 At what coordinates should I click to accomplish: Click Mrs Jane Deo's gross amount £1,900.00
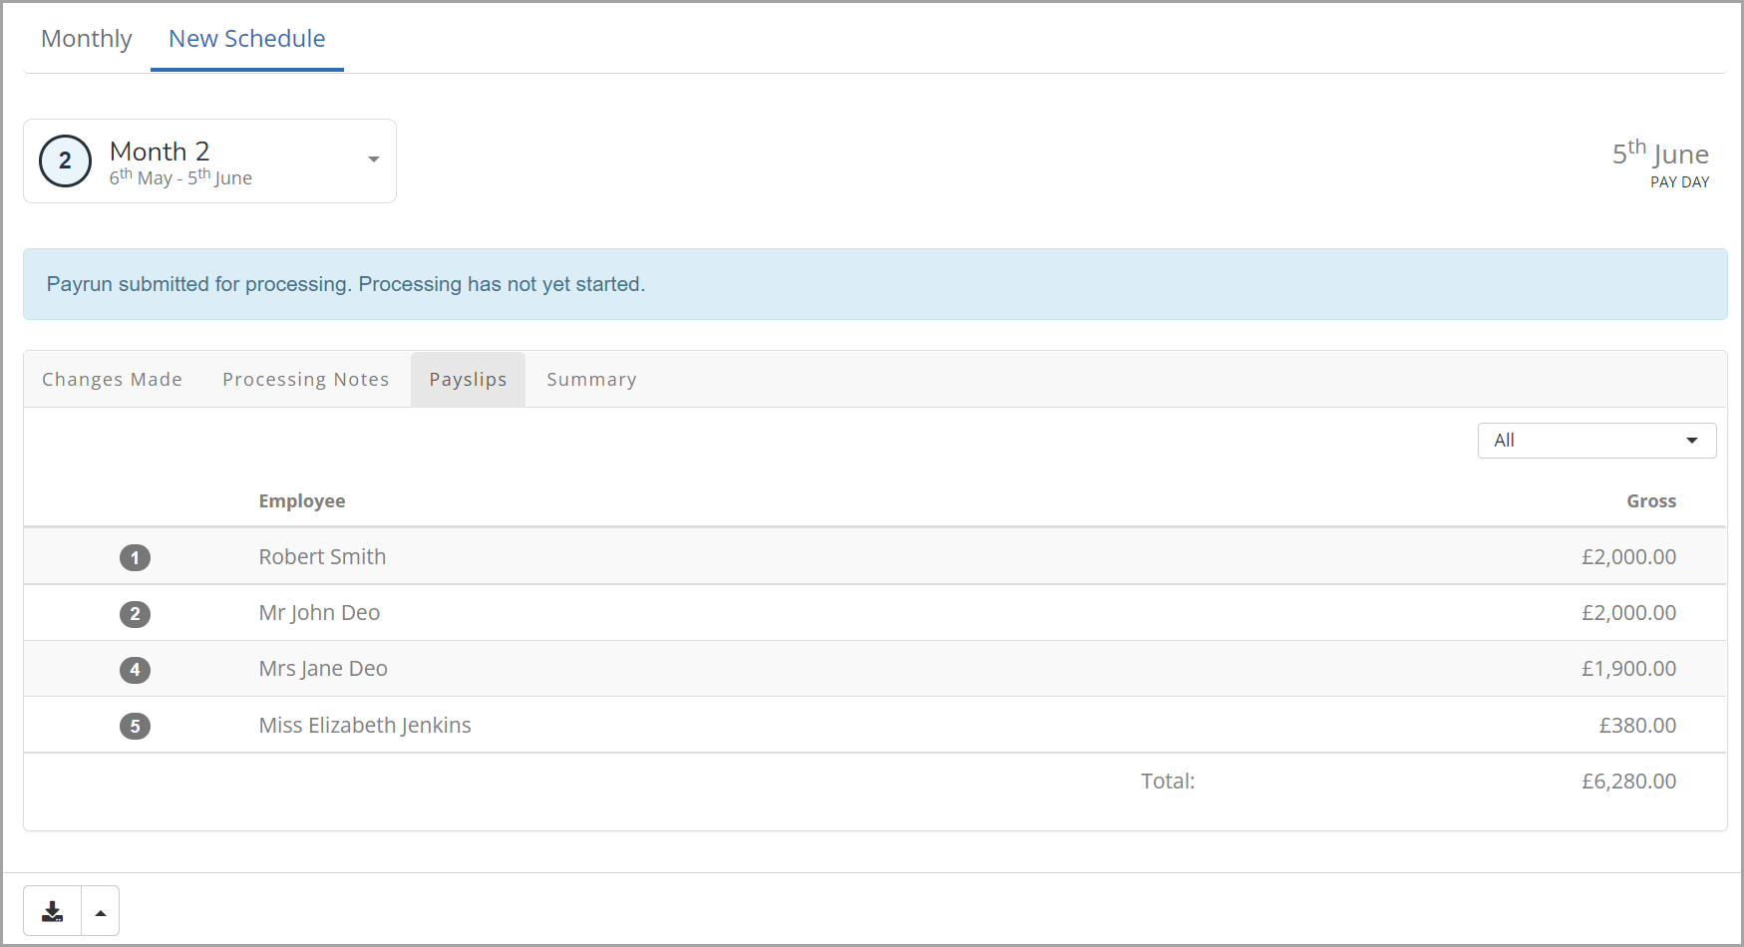tap(1628, 668)
